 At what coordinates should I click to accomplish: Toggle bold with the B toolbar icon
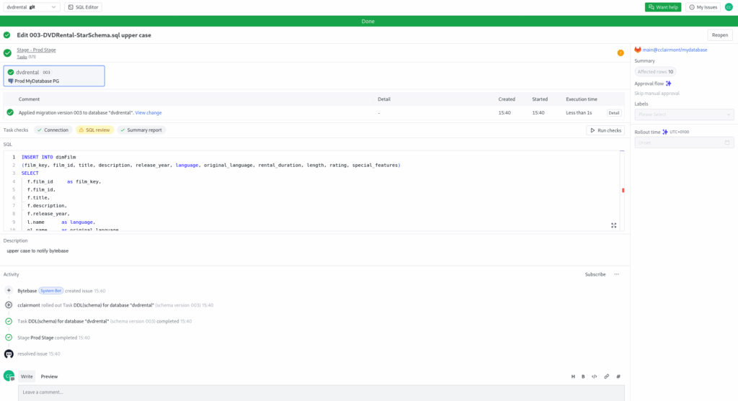(x=583, y=377)
